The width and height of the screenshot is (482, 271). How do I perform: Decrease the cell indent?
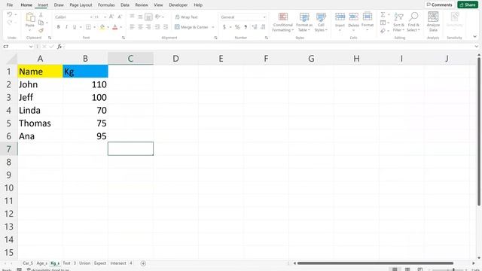[x=157, y=27]
